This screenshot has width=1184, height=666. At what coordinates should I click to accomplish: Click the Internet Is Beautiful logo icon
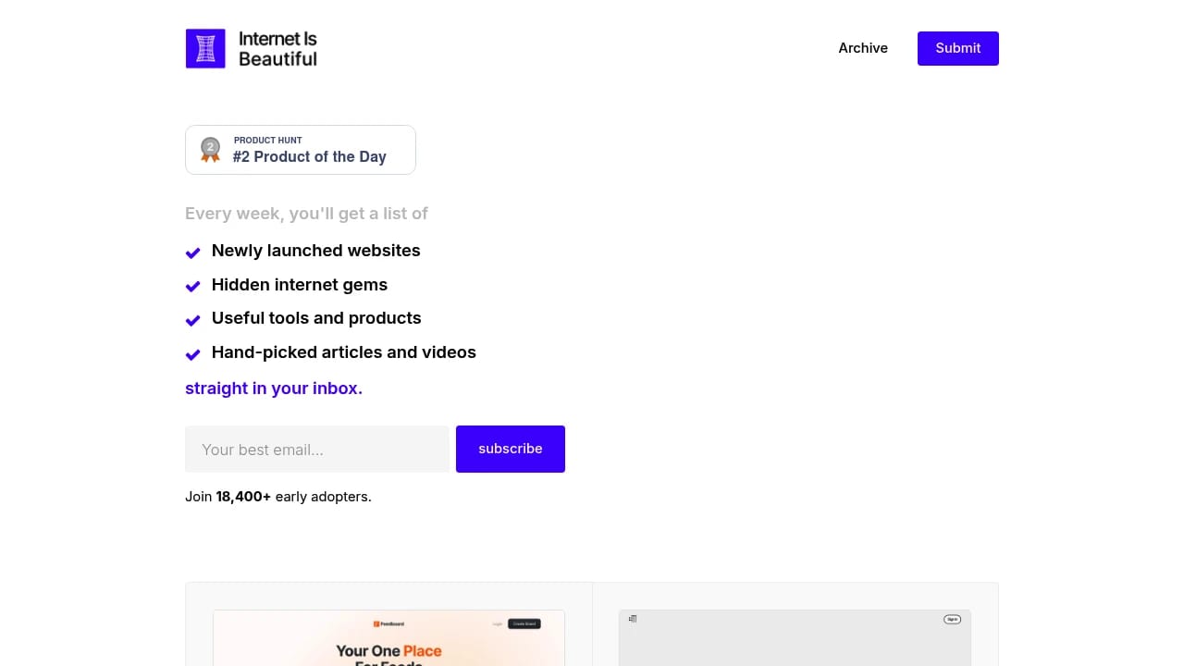click(204, 48)
